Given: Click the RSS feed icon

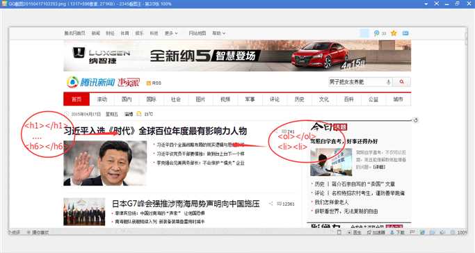Looking at the screenshot, I should click(x=149, y=83).
